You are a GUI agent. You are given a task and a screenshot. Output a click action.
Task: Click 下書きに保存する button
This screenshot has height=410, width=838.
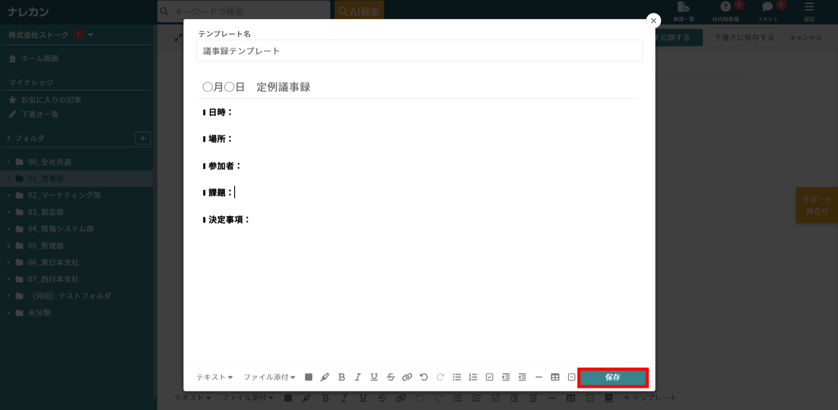[744, 38]
